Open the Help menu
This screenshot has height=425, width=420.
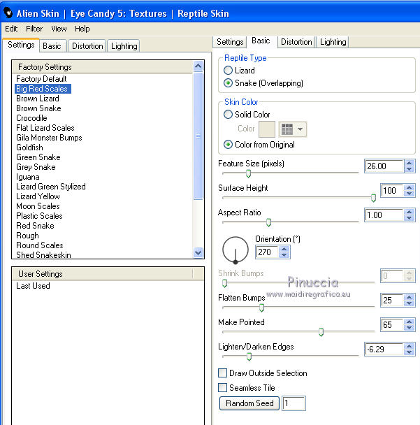coord(82,29)
